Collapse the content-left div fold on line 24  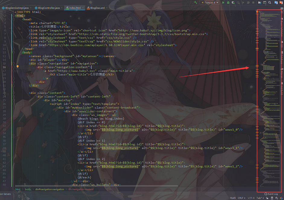(14, 97)
